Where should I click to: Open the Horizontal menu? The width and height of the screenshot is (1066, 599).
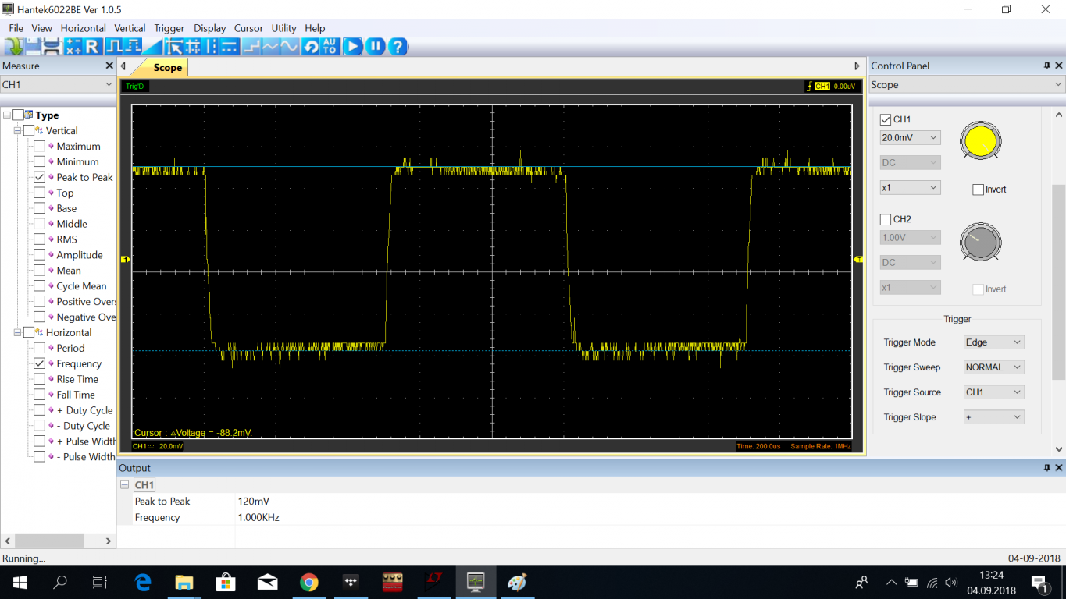coord(84,28)
